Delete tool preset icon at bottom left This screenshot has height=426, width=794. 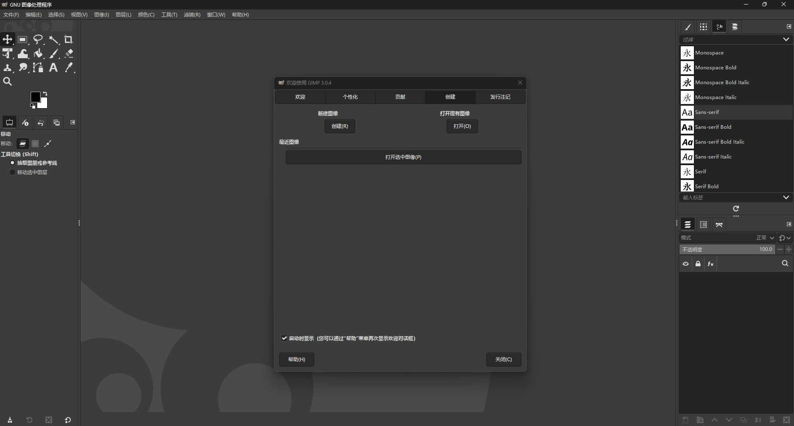point(49,420)
